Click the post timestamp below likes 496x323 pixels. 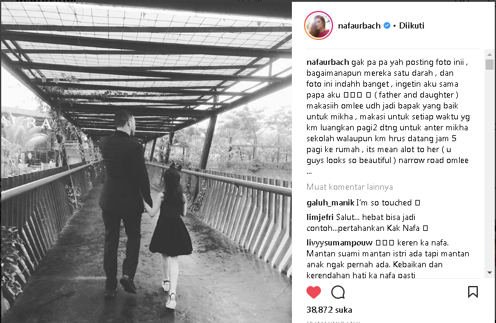click(334, 321)
